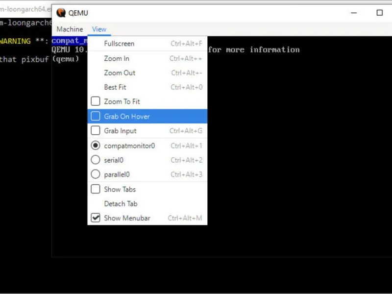Click the QEMU logo icon in title bar
The image size is (392, 294).
coord(61,13)
